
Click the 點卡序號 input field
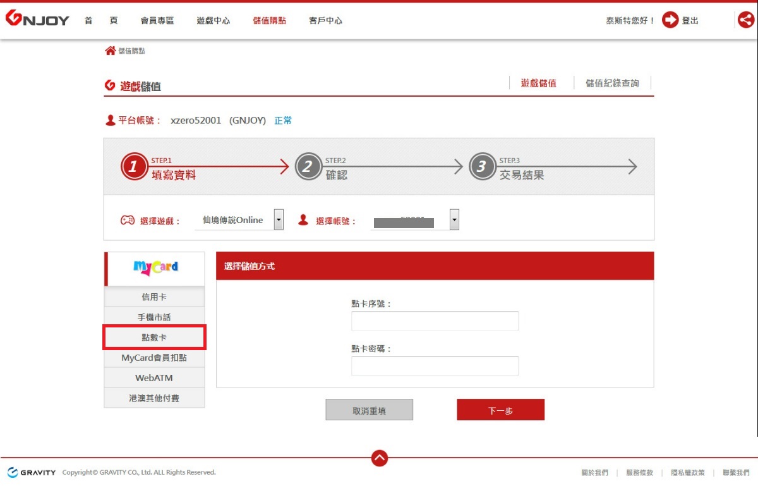pos(435,321)
